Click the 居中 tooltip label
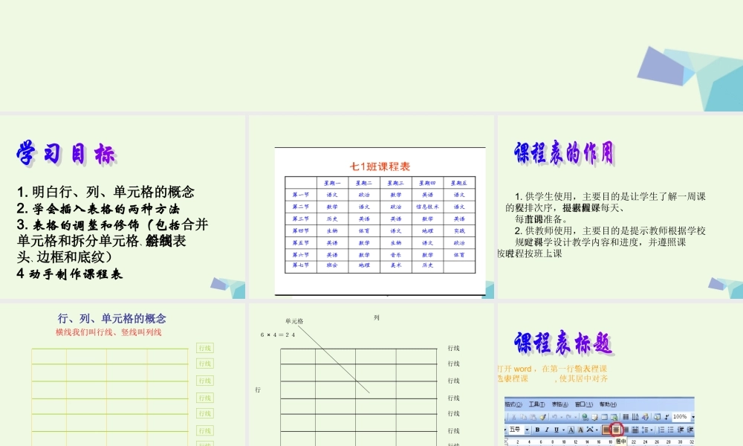This screenshot has height=446, width=743. [x=620, y=442]
